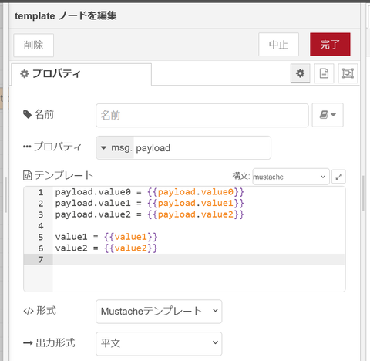This screenshot has height=361, width=370.
Task: Open node properties gear icon
Action: (x=300, y=73)
